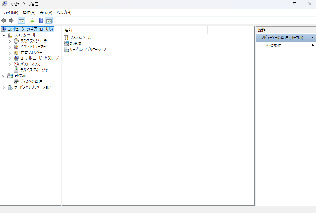Select タスク スケジューラ label in tree
316x213 pixels.
point(34,41)
